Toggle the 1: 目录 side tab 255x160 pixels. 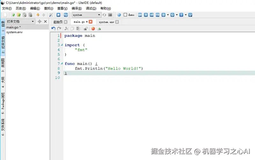click(x=3, y=26)
